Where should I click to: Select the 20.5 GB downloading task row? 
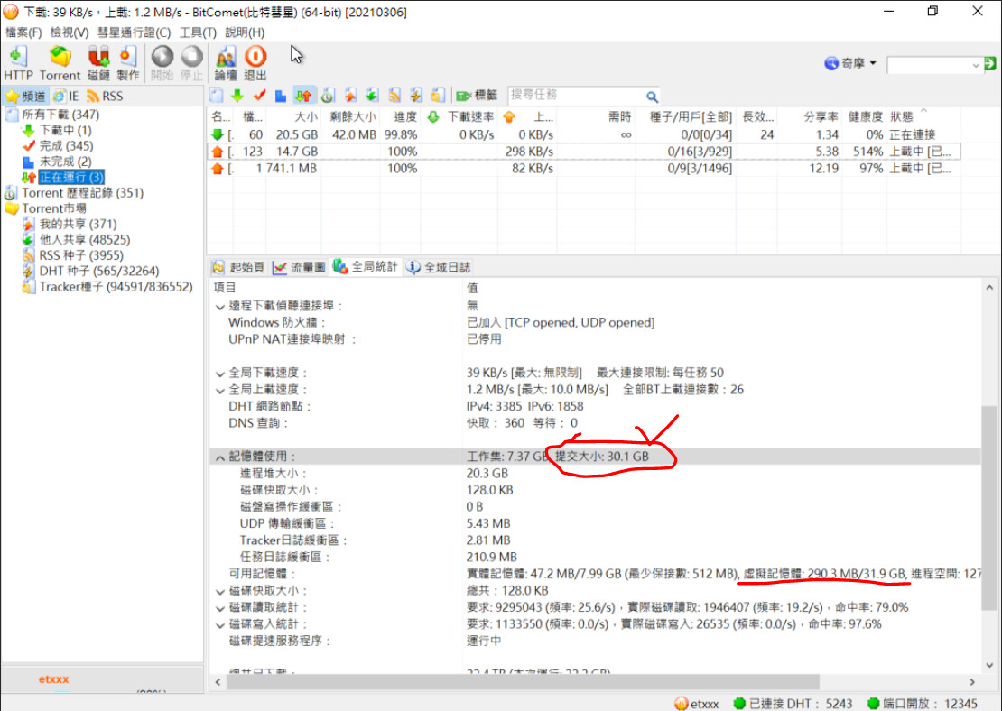(583, 134)
